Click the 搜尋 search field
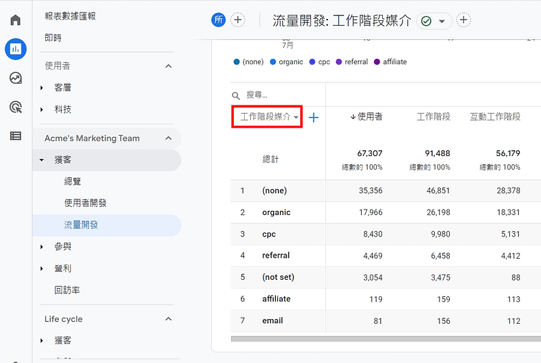The height and width of the screenshot is (363, 541). (257, 95)
